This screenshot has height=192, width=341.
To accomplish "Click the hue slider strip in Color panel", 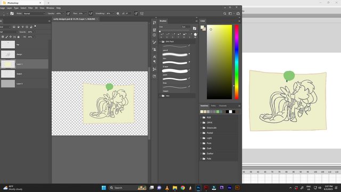I will click(237, 62).
